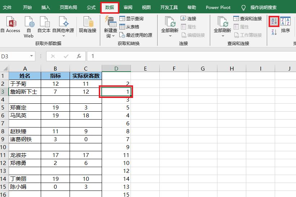This screenshot has height=197, width=296.
Task: Select cell containing 诸葛钢铁
Action: 25,139
